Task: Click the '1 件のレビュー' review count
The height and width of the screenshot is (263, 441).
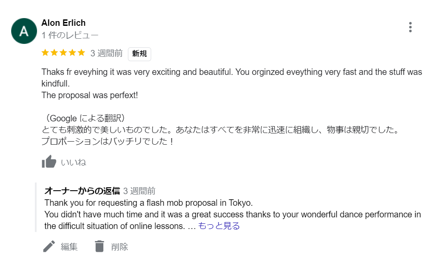Action: click(70, 35)
